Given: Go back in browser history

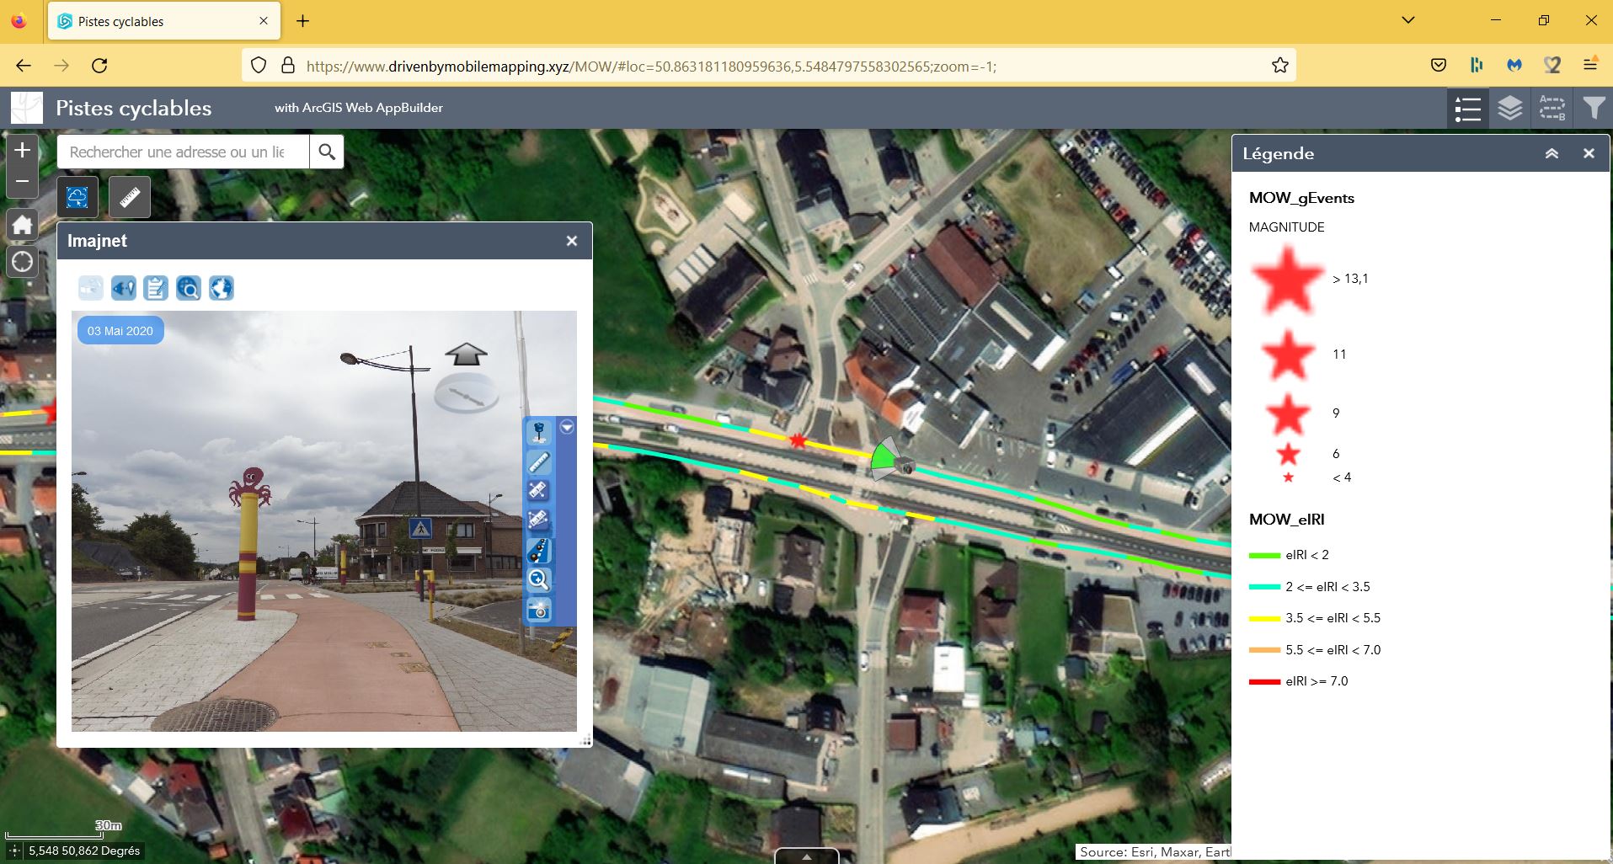Looking at the screenshot, I should point(24,66).
